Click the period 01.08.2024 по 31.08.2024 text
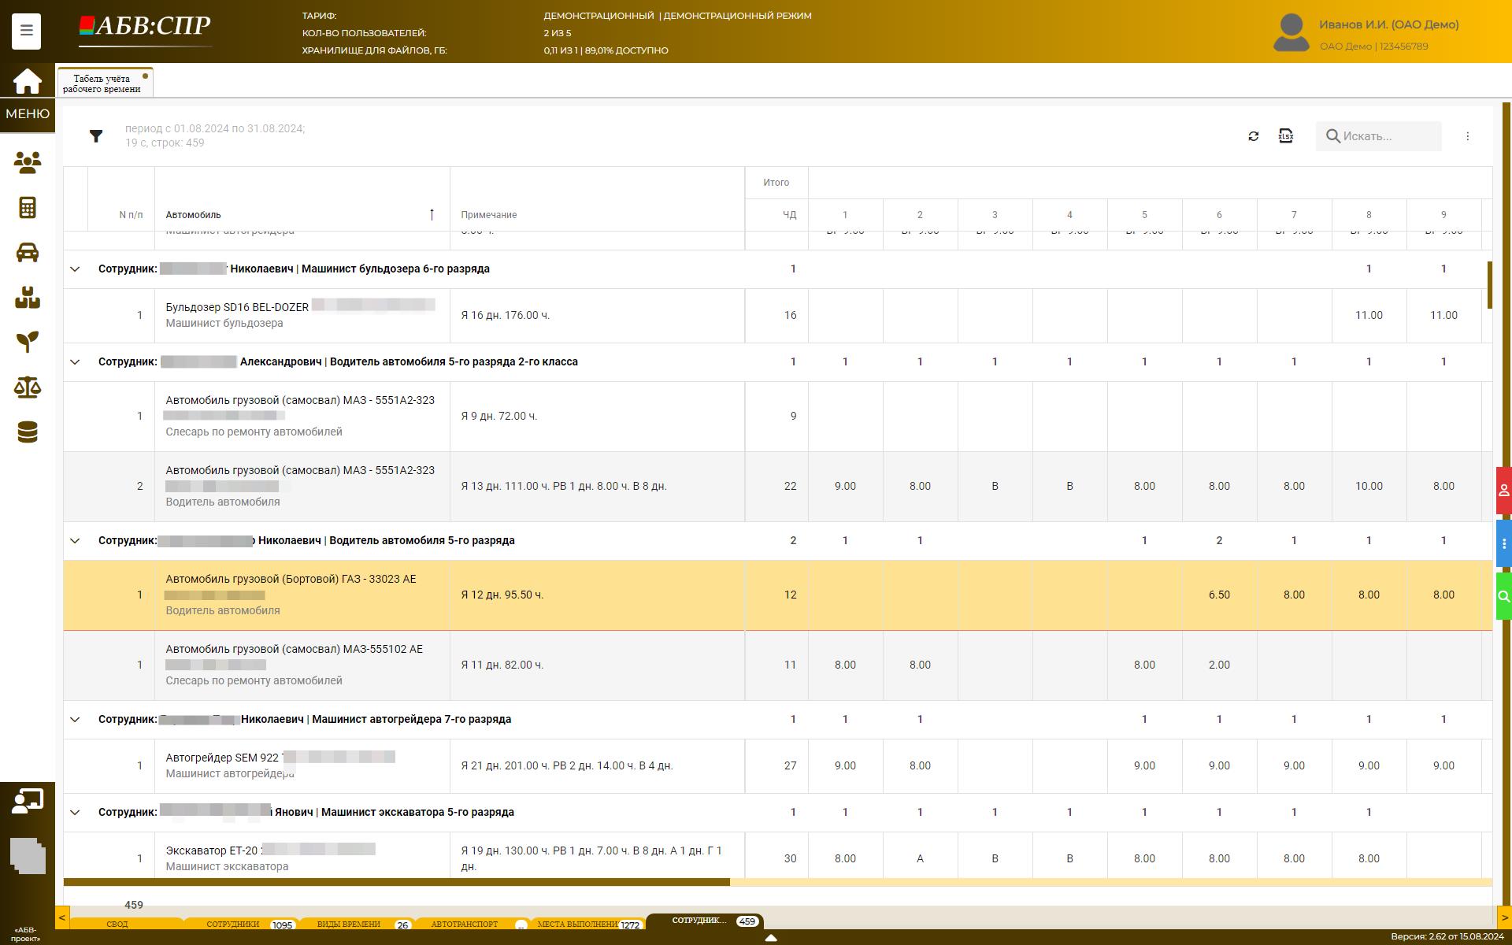Screen dimensions: 1512x945 pyautogui.click(x=215, y=128)
